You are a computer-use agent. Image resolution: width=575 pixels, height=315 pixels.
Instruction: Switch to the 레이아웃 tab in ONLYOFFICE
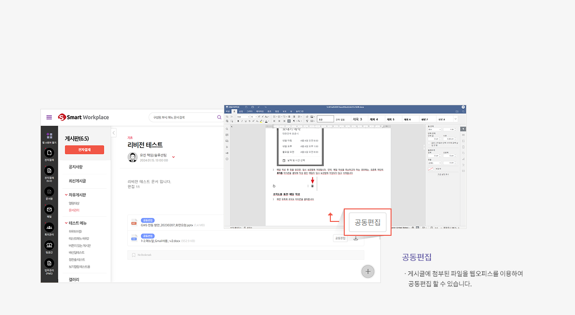pyautogui.click(x=260, y=112)
